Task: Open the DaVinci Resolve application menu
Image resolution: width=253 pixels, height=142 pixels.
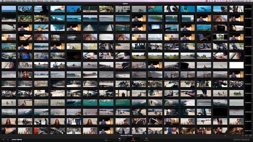Action: click(11, 1)
